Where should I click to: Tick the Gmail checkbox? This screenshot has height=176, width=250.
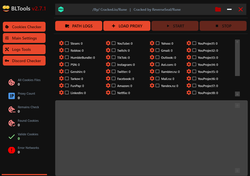pos(157,50)
